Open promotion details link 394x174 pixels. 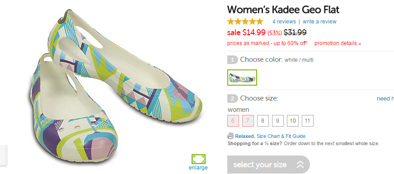[338, 43]
